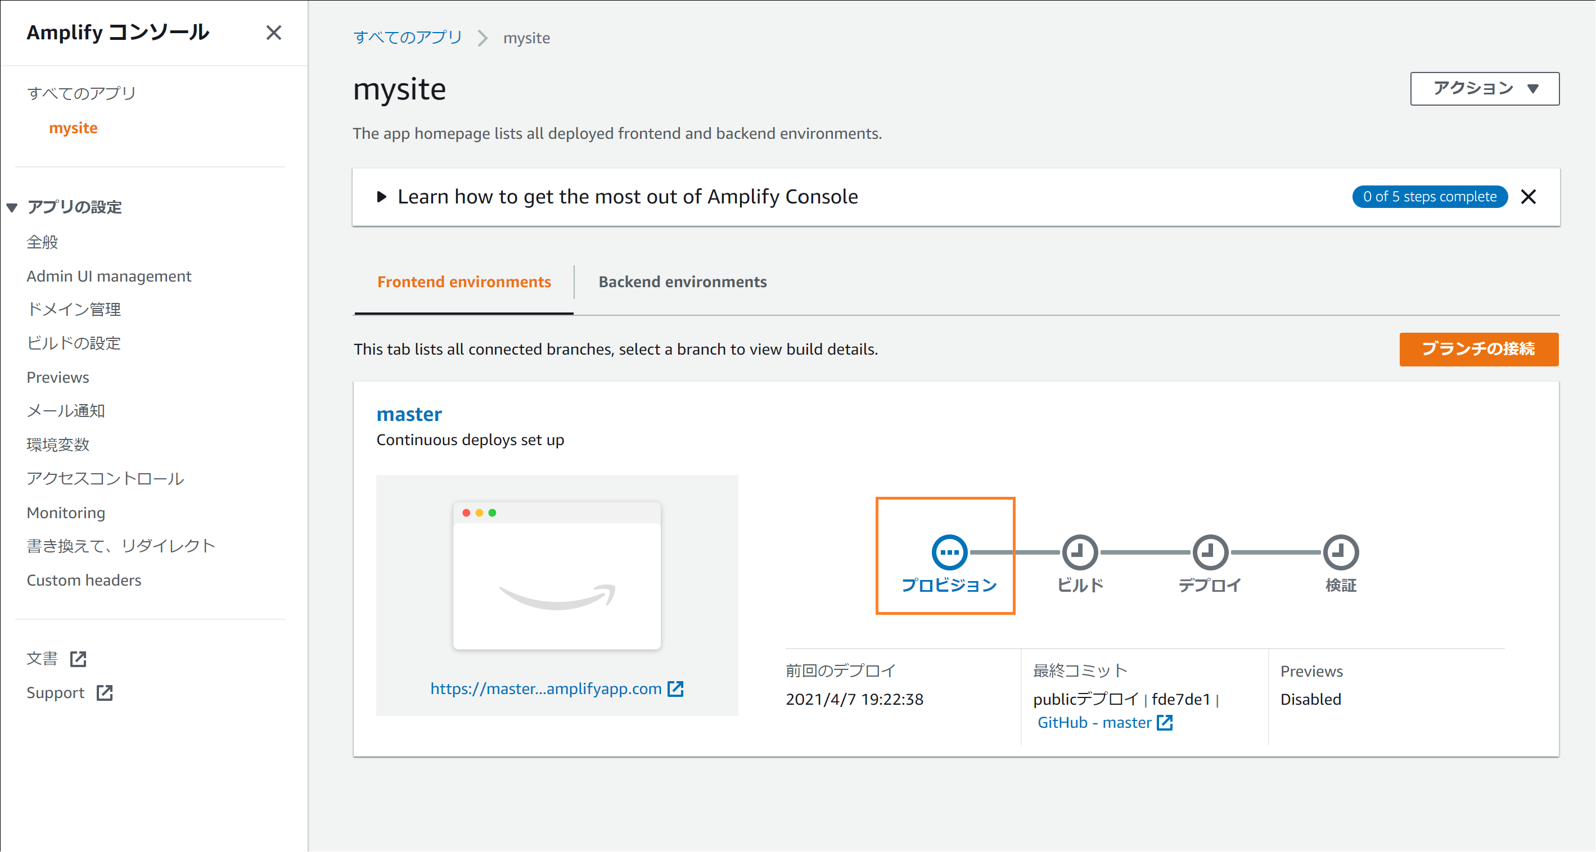This screenshot has width=1596, height=852.
Task: Open すべてのアプリ in the sidebar
Action: point(81,93)
